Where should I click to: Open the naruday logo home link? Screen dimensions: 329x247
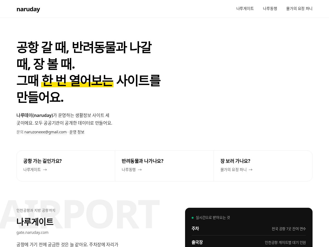pos(28,9)
